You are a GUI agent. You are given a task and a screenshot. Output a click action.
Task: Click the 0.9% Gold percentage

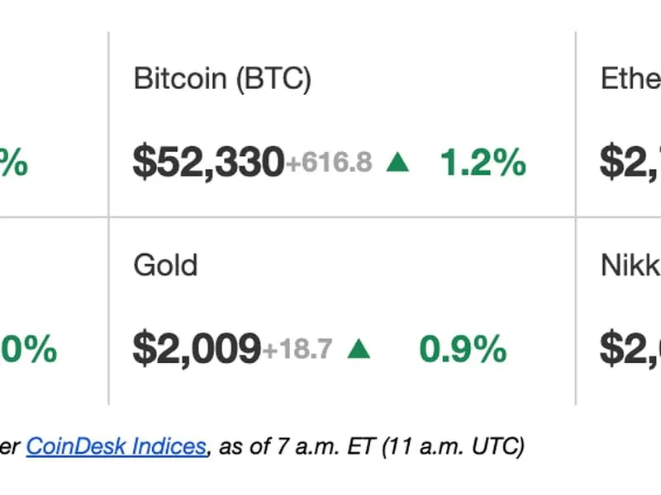click(463, 350)
